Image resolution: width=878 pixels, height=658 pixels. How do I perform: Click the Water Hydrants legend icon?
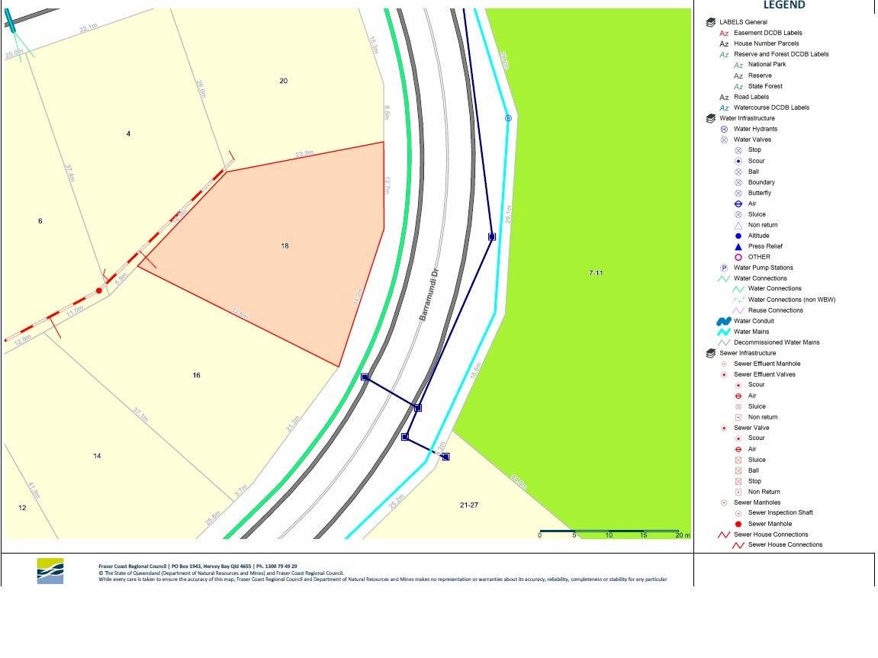click(x=725, y=129)
